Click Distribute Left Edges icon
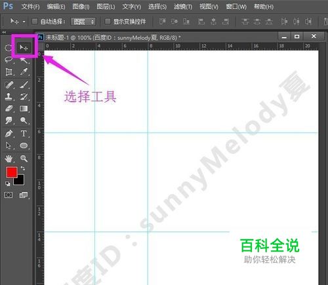Image resolution: width=328 pixels, height=285 pixels. click(284, 22)
